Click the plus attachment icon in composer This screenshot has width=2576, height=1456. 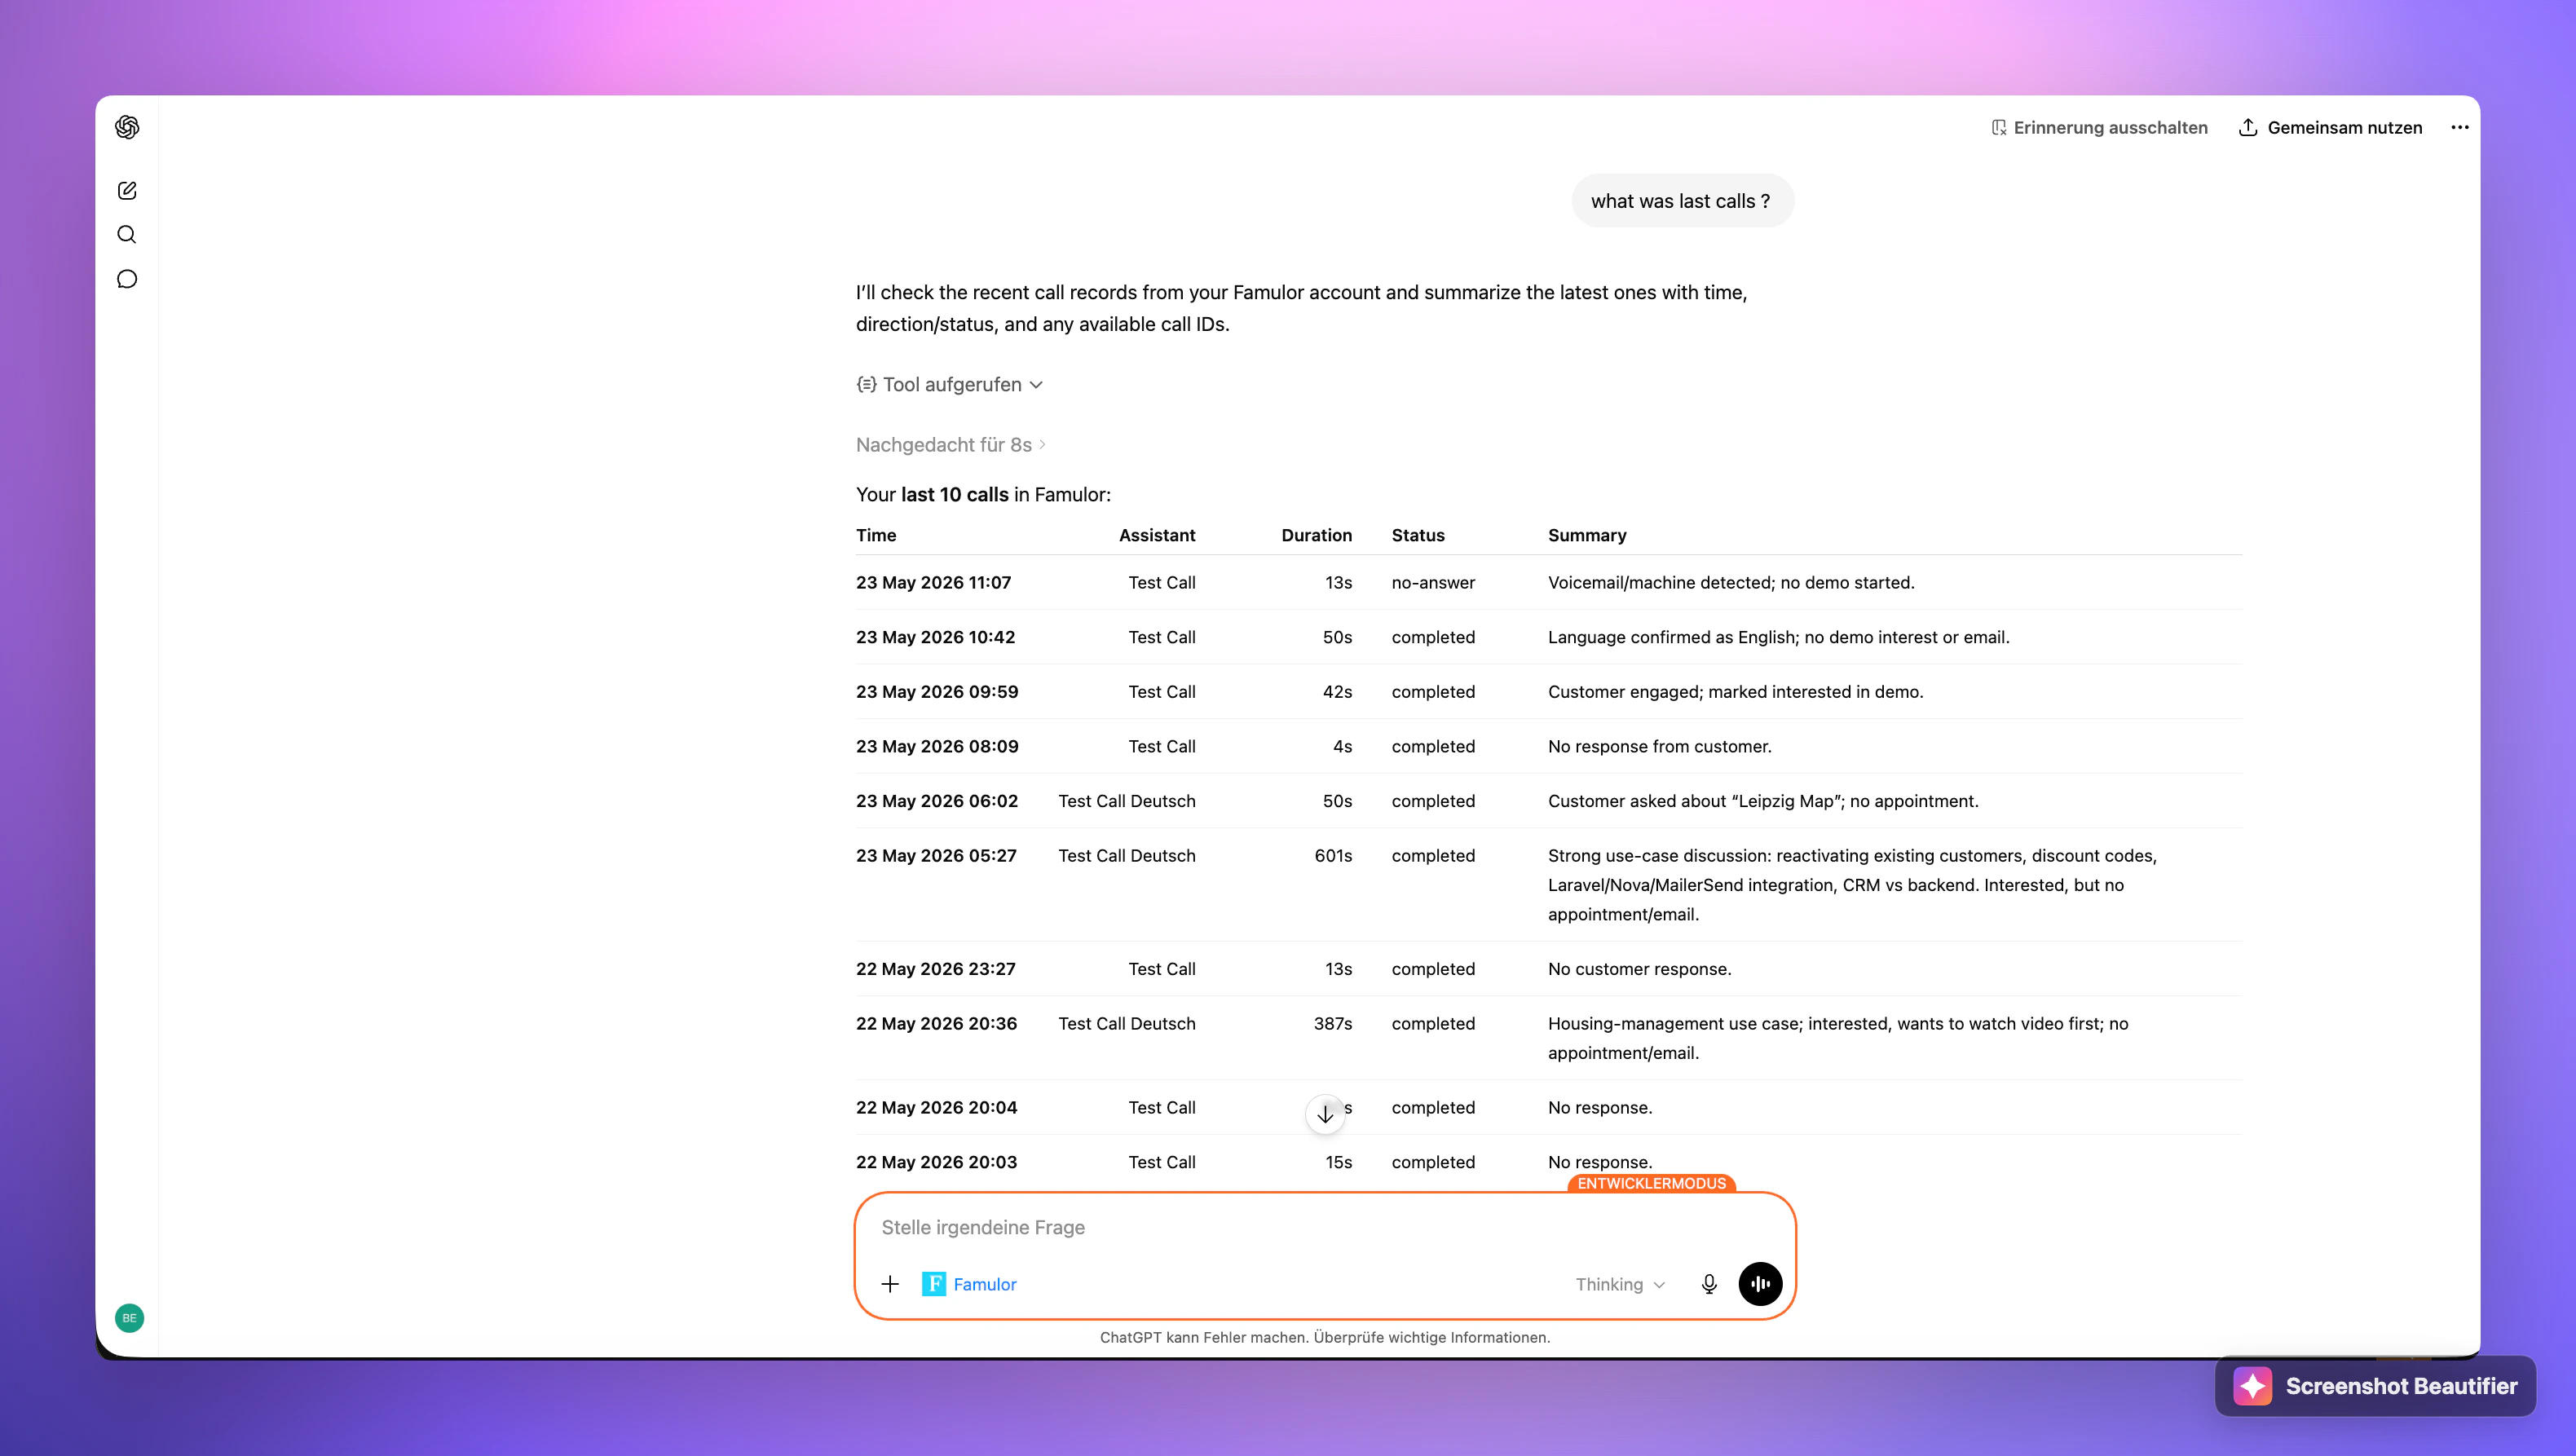pos(890,1284)
